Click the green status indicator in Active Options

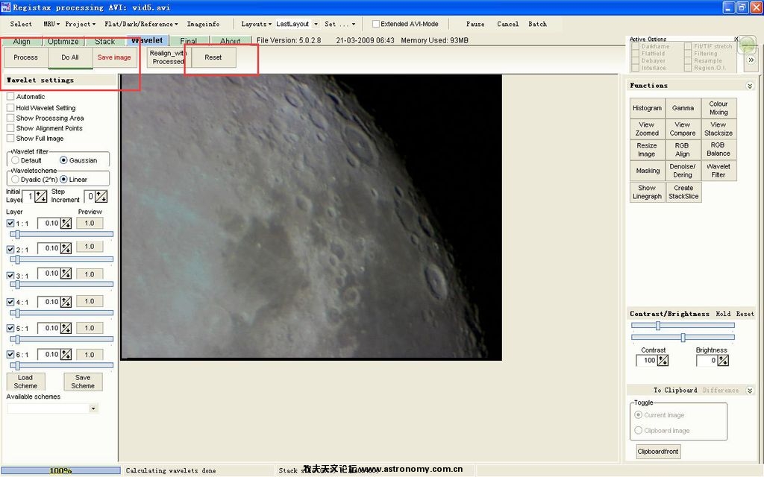coord(747,45)
